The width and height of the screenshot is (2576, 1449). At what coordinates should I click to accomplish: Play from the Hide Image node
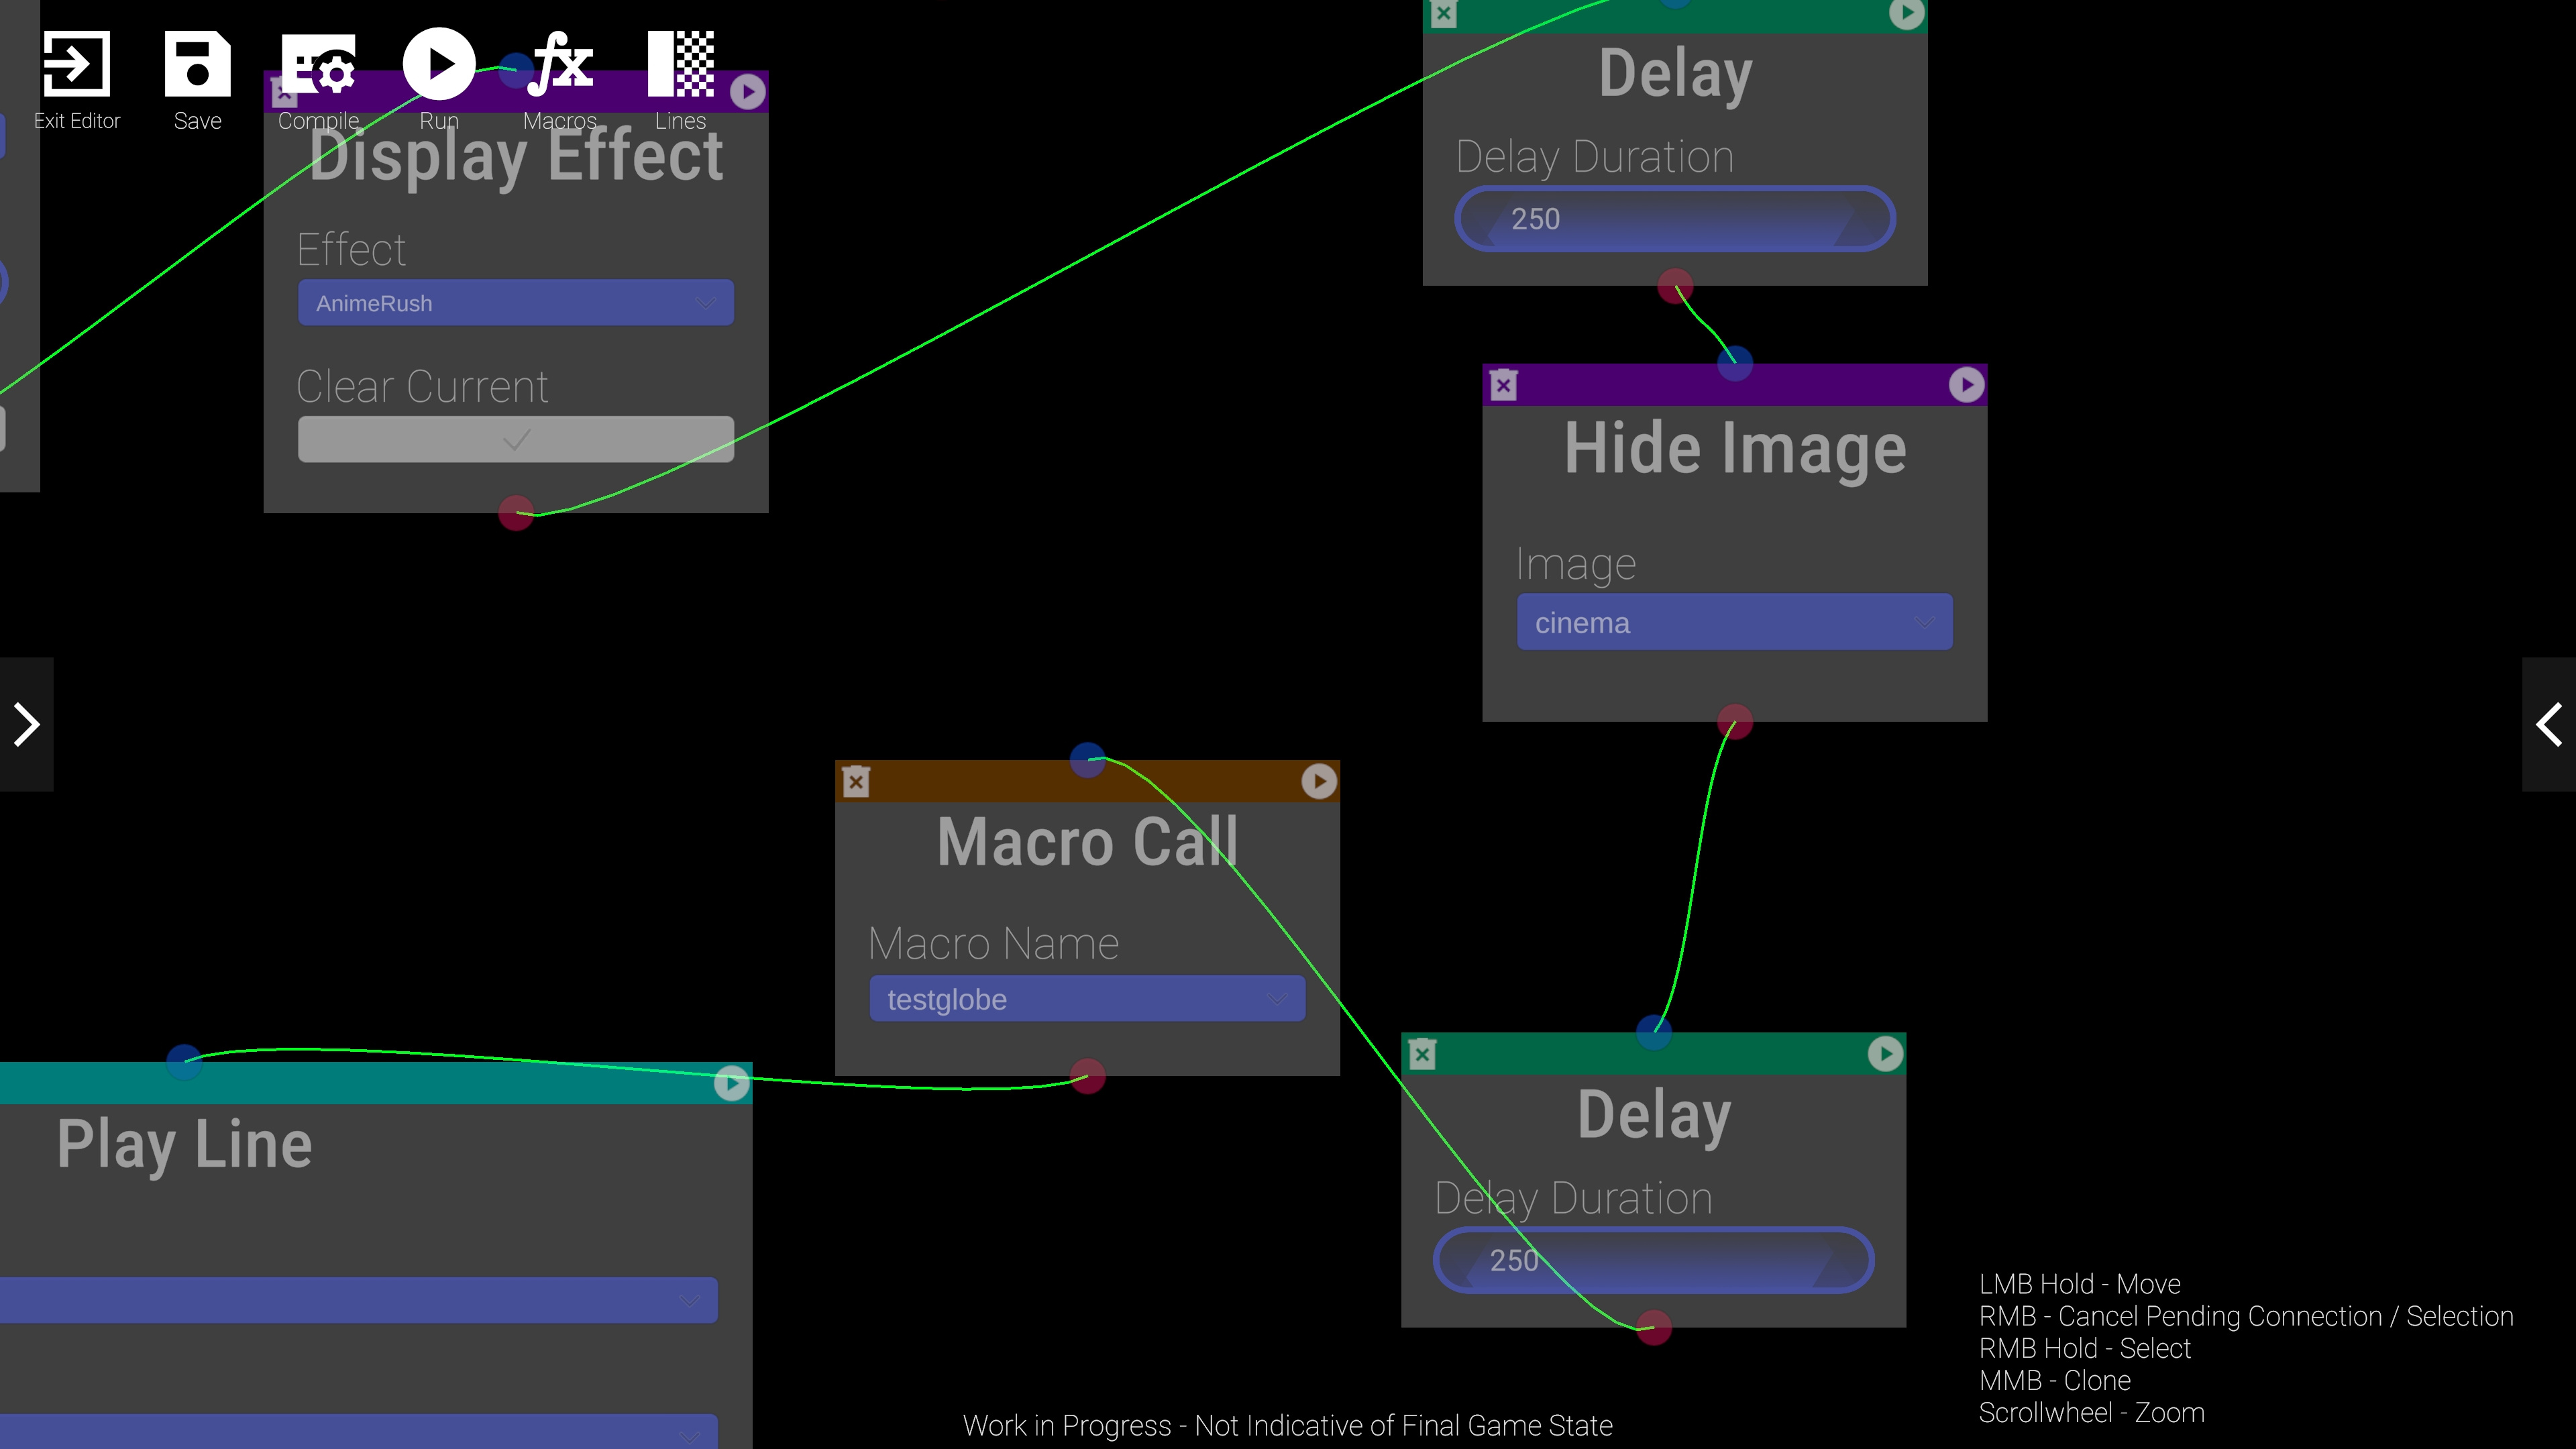coord(1966,385)
